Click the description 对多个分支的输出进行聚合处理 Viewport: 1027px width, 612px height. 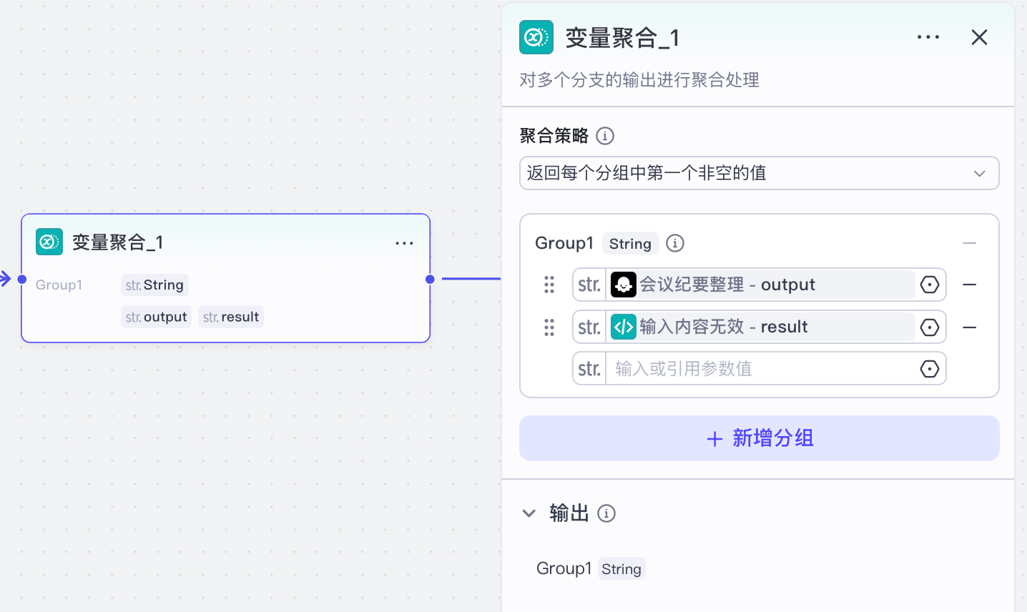pyautogui.click(x=639, y=80)
